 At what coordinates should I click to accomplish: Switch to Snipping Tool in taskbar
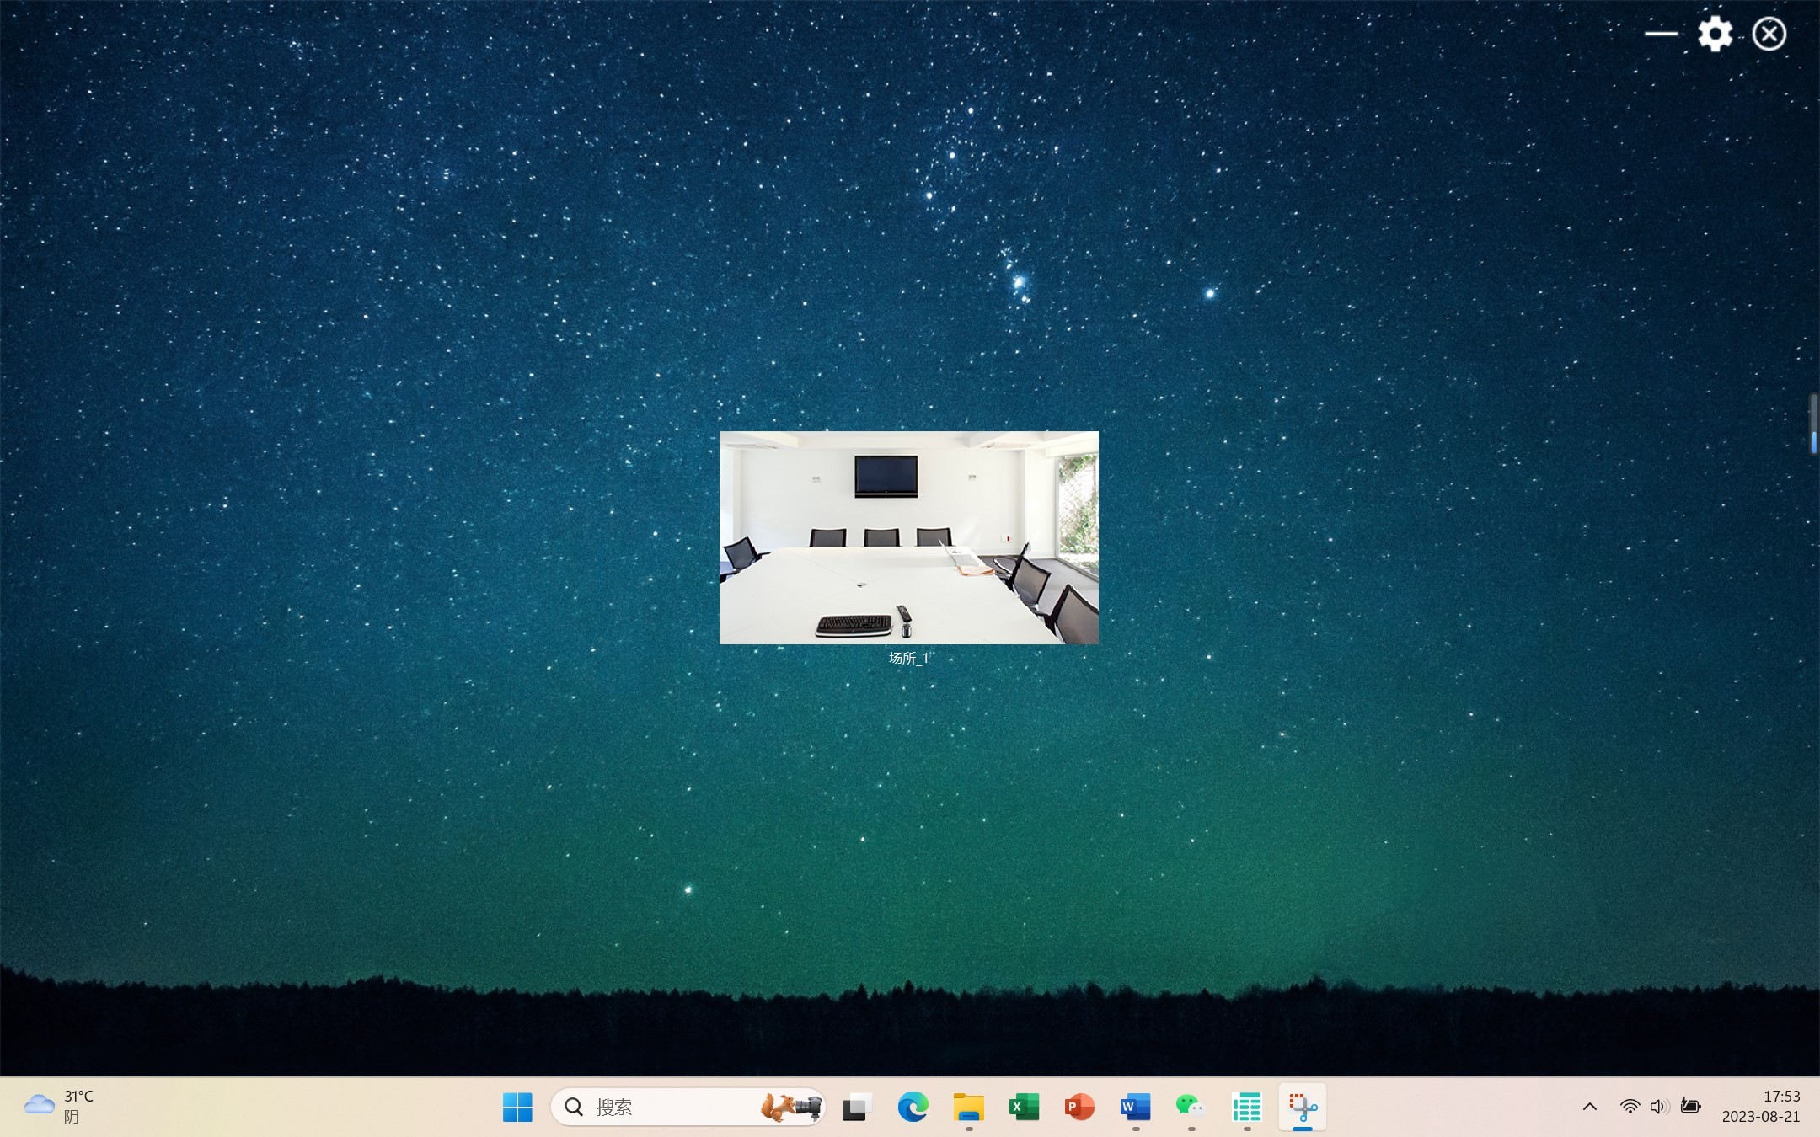point(1302,1107)
